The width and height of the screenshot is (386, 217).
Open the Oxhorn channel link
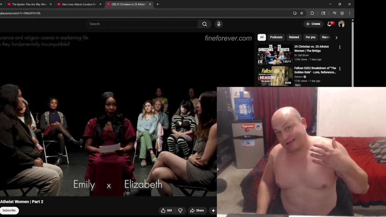[298, 77]
